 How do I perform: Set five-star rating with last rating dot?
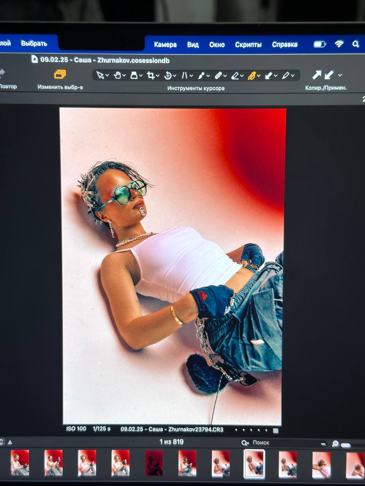coord(267,430)
